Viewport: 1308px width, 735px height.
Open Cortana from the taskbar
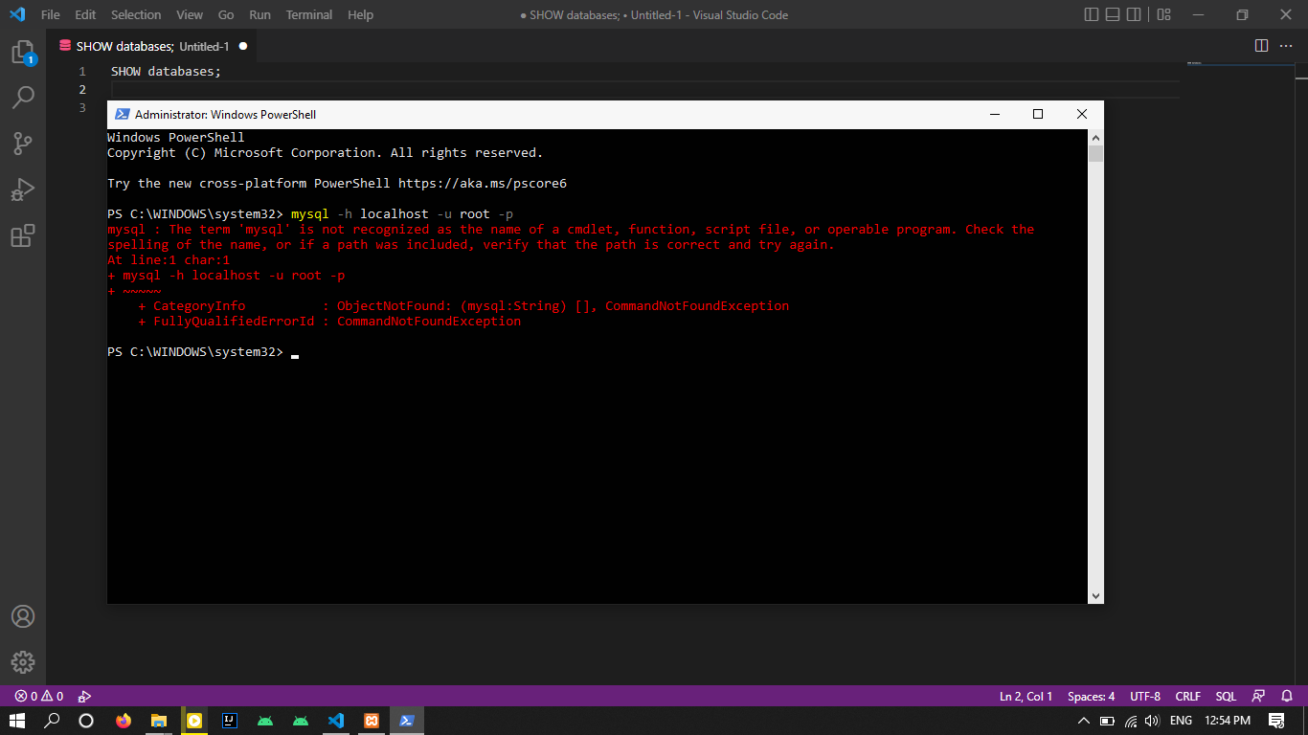[86, 721]
